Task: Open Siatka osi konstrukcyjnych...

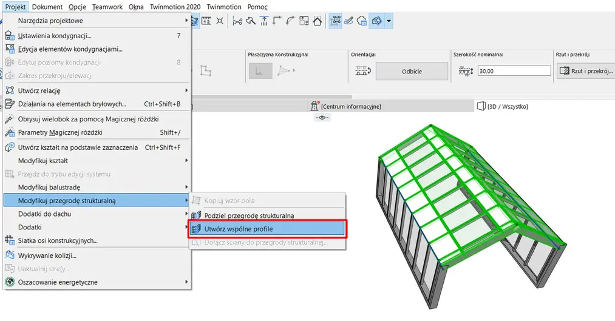Action: coord(97,241)
